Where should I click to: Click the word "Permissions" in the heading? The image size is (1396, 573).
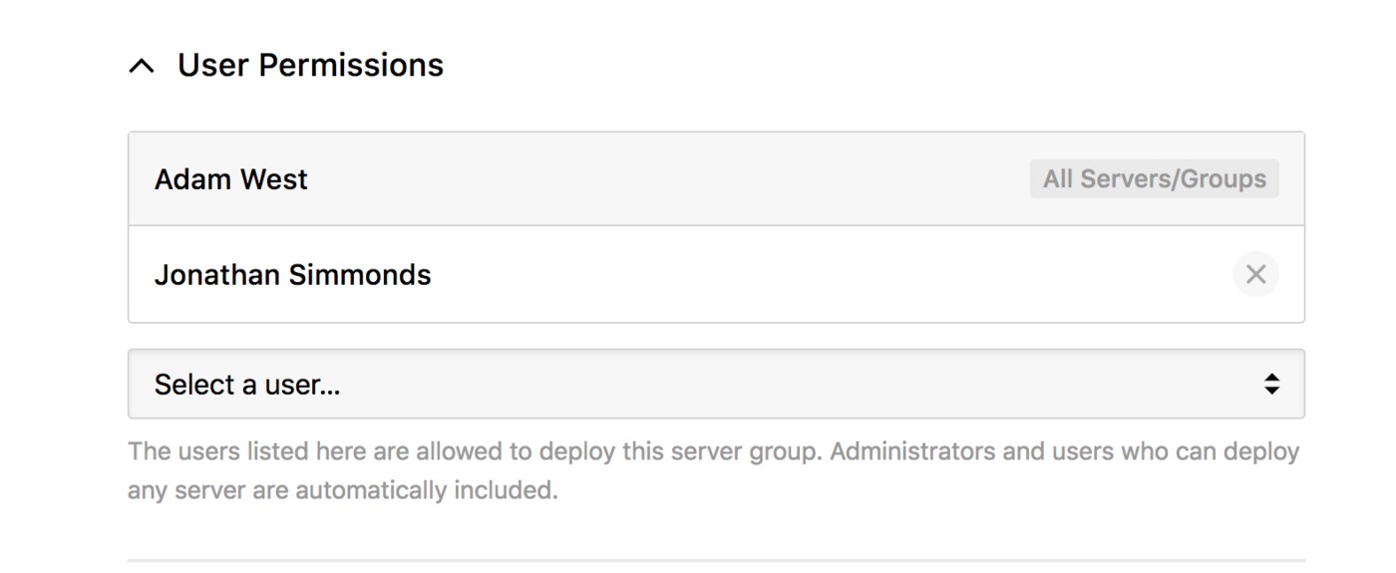click(x=351, y=65)
